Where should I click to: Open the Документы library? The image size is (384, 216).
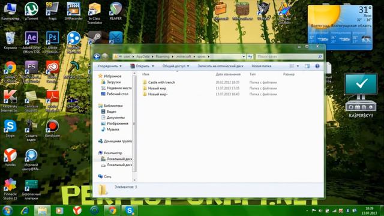[x=113, y=118]
